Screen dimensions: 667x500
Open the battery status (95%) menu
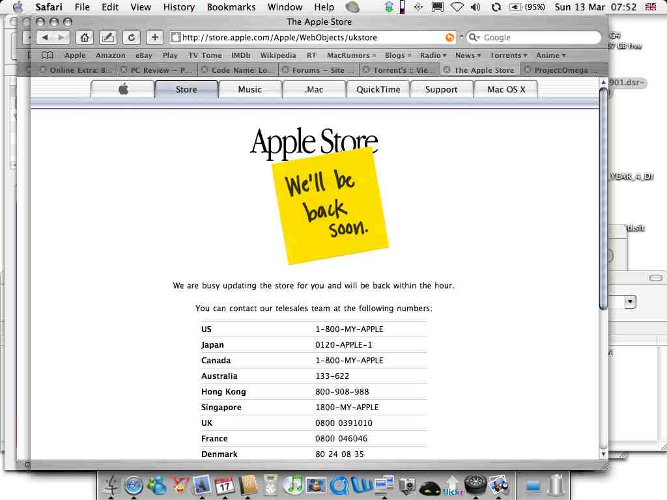(x=528, y=7)
